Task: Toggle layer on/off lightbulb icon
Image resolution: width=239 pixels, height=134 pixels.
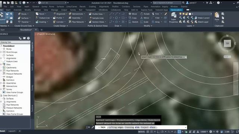Action: click(x=180, y=14)
